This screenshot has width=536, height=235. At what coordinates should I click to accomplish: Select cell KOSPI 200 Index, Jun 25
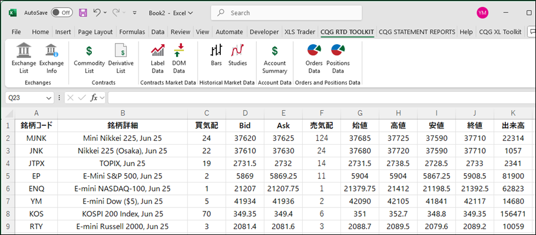coord(123,214)
